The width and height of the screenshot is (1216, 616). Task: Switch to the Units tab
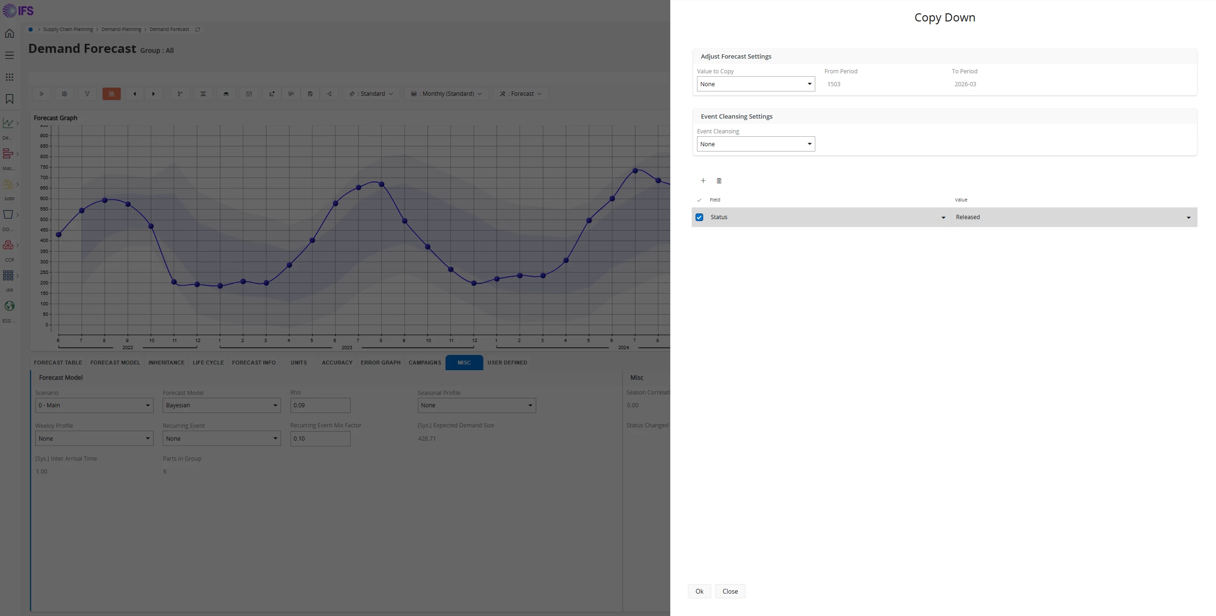(299, 363)
